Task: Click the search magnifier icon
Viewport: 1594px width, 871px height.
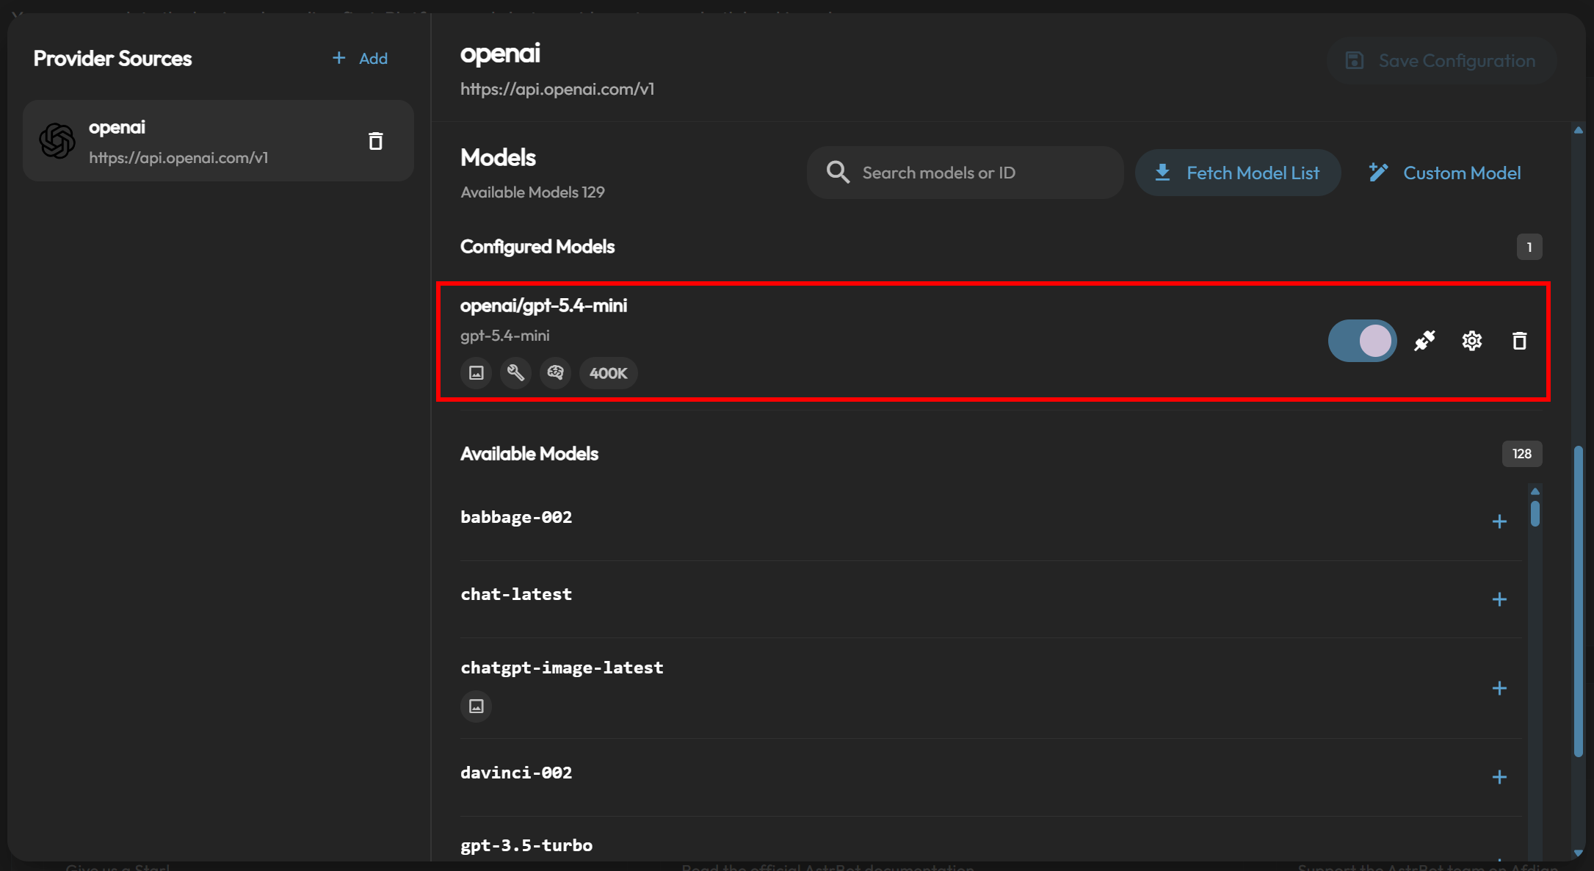Action: pyautogui.click(x=838, y=173)
